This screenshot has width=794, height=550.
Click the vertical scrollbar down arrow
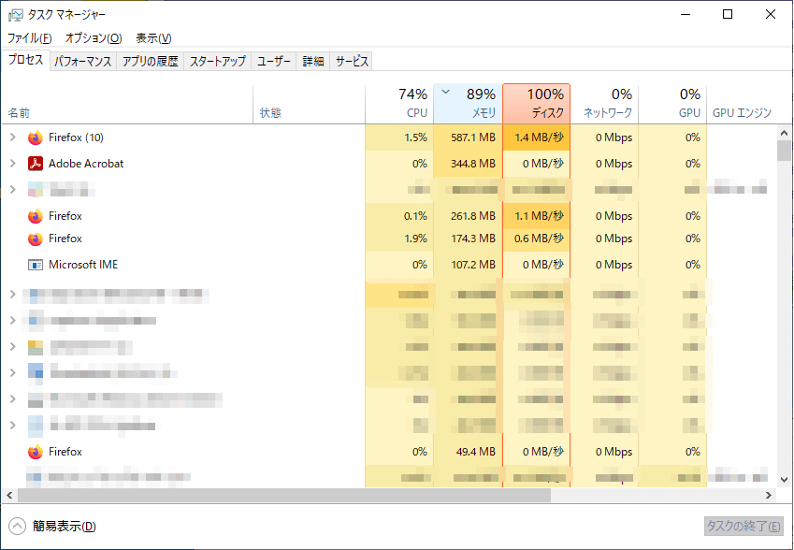(785, 480)
